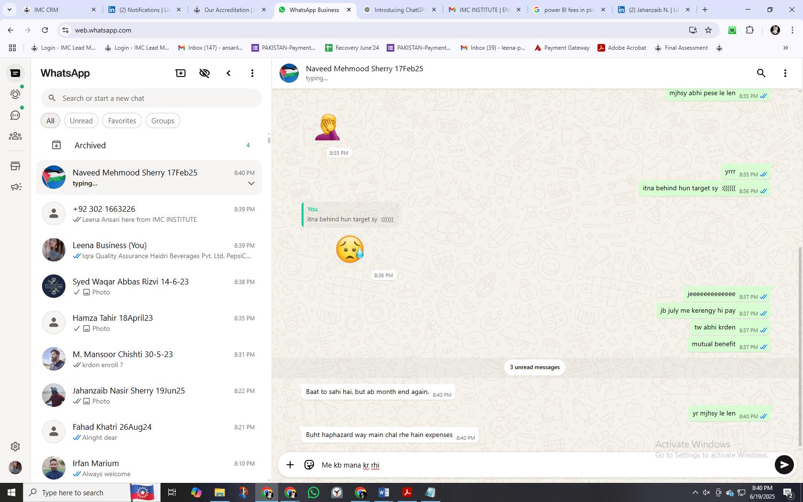Open the chat list three-dot menu
The width and height of the screenshot is (803, 502).
252,73
